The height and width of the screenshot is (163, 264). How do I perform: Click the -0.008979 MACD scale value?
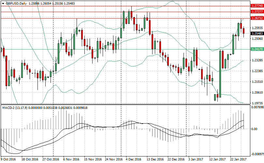coord(257,155)
